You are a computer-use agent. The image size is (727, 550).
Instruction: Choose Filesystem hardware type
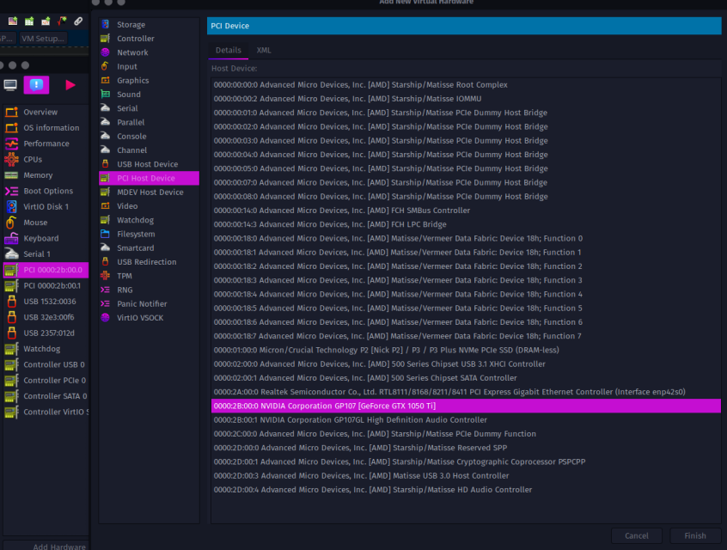[x=149, y=234]
